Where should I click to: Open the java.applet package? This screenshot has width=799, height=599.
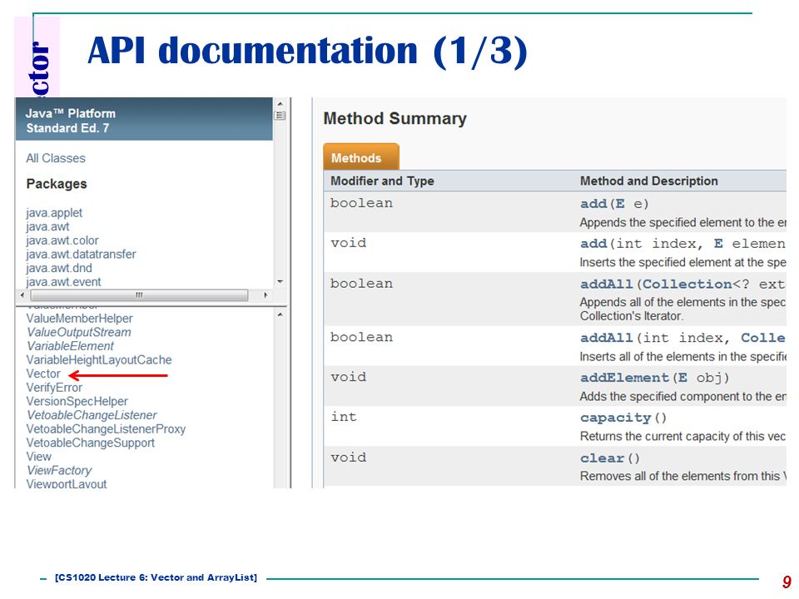pos(54,213)
